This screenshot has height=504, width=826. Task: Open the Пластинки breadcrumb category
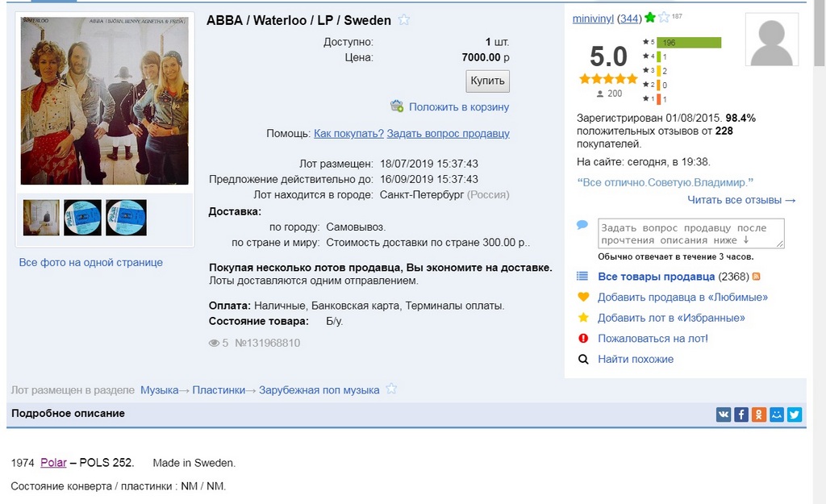coord(219,390)
